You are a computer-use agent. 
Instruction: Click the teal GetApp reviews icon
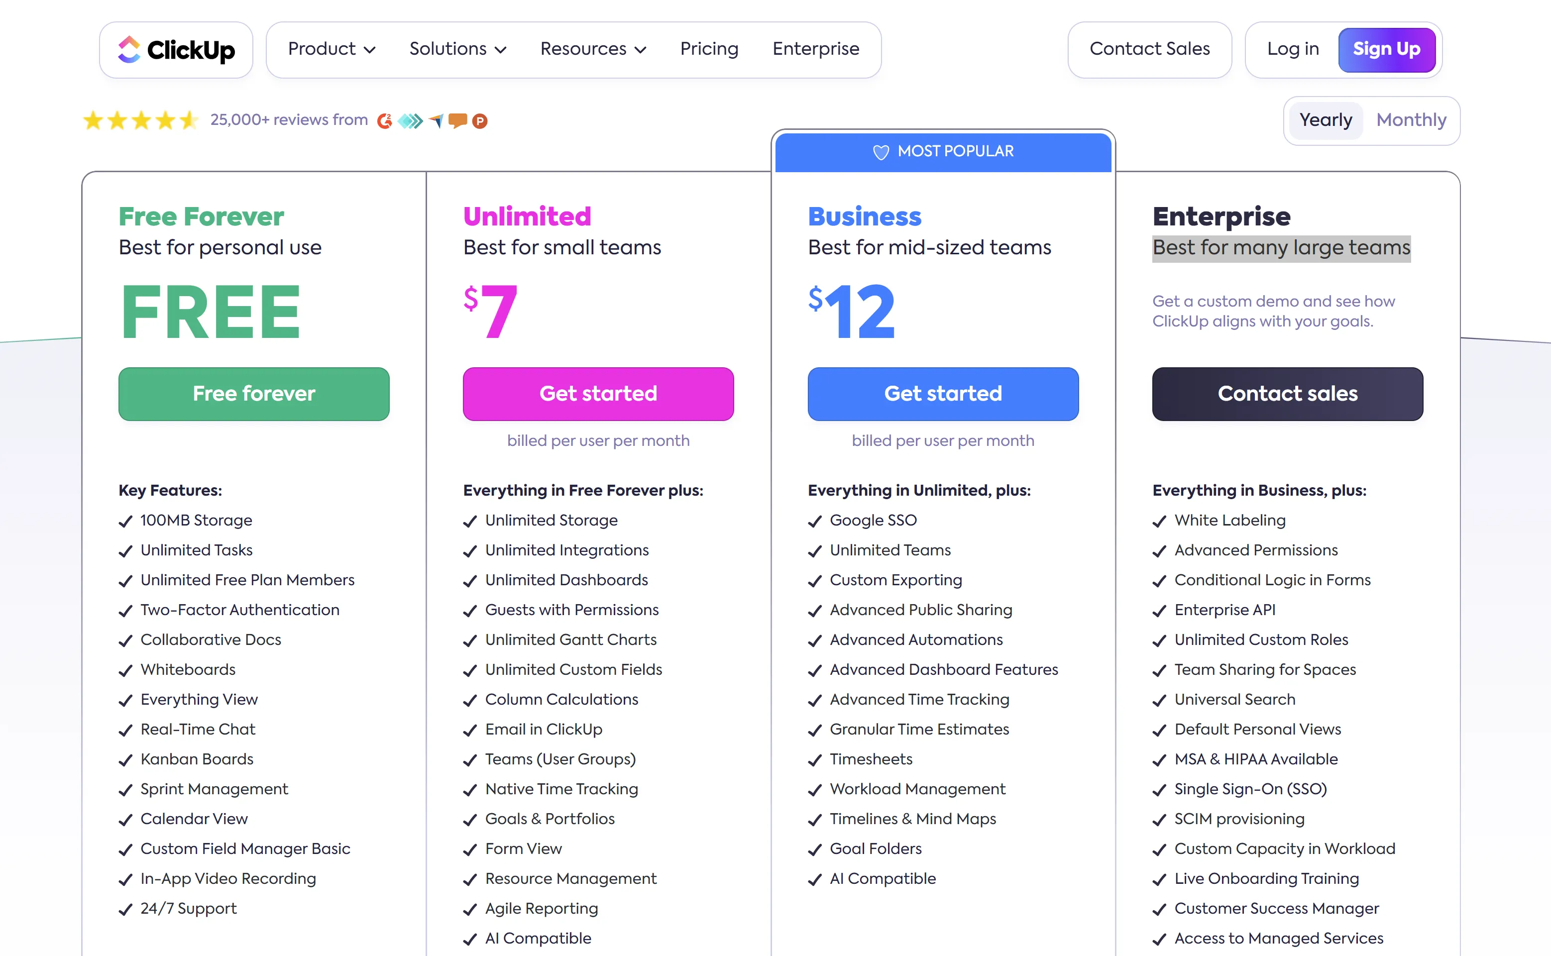(410, 121)
